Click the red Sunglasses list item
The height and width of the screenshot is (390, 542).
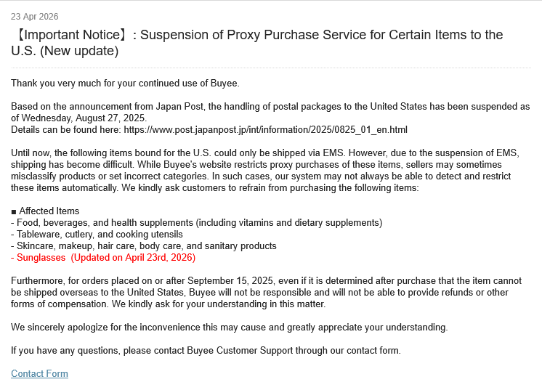click(41, 257)
